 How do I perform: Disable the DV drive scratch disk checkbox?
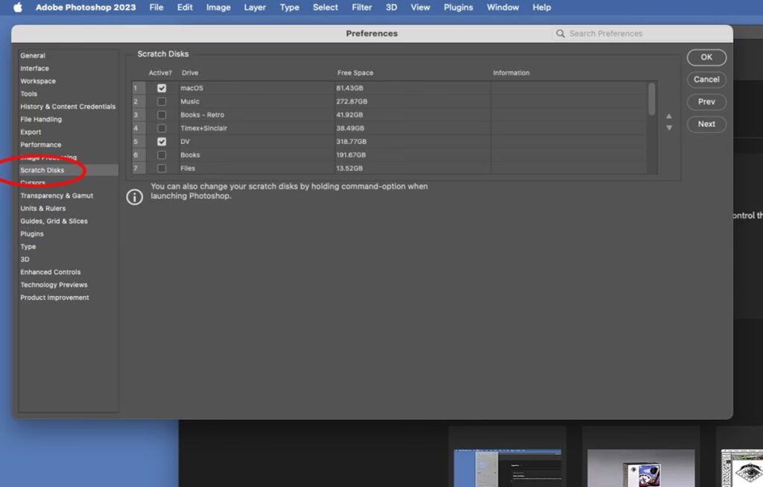pyautogui.click(x=162, y=142)
